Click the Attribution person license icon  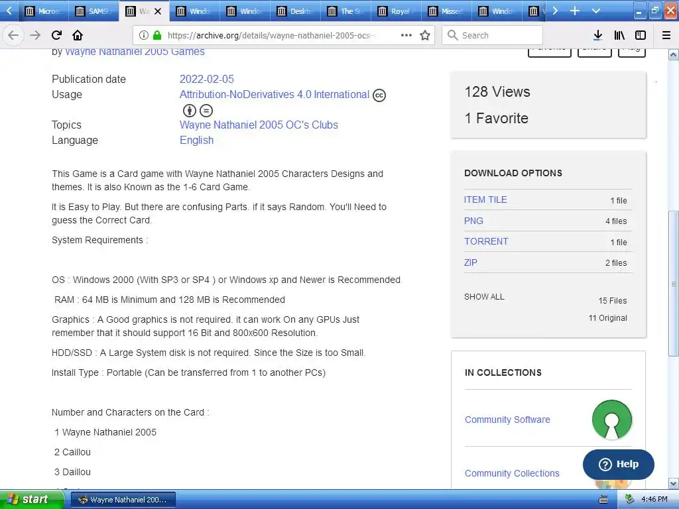tap(189, 111)
